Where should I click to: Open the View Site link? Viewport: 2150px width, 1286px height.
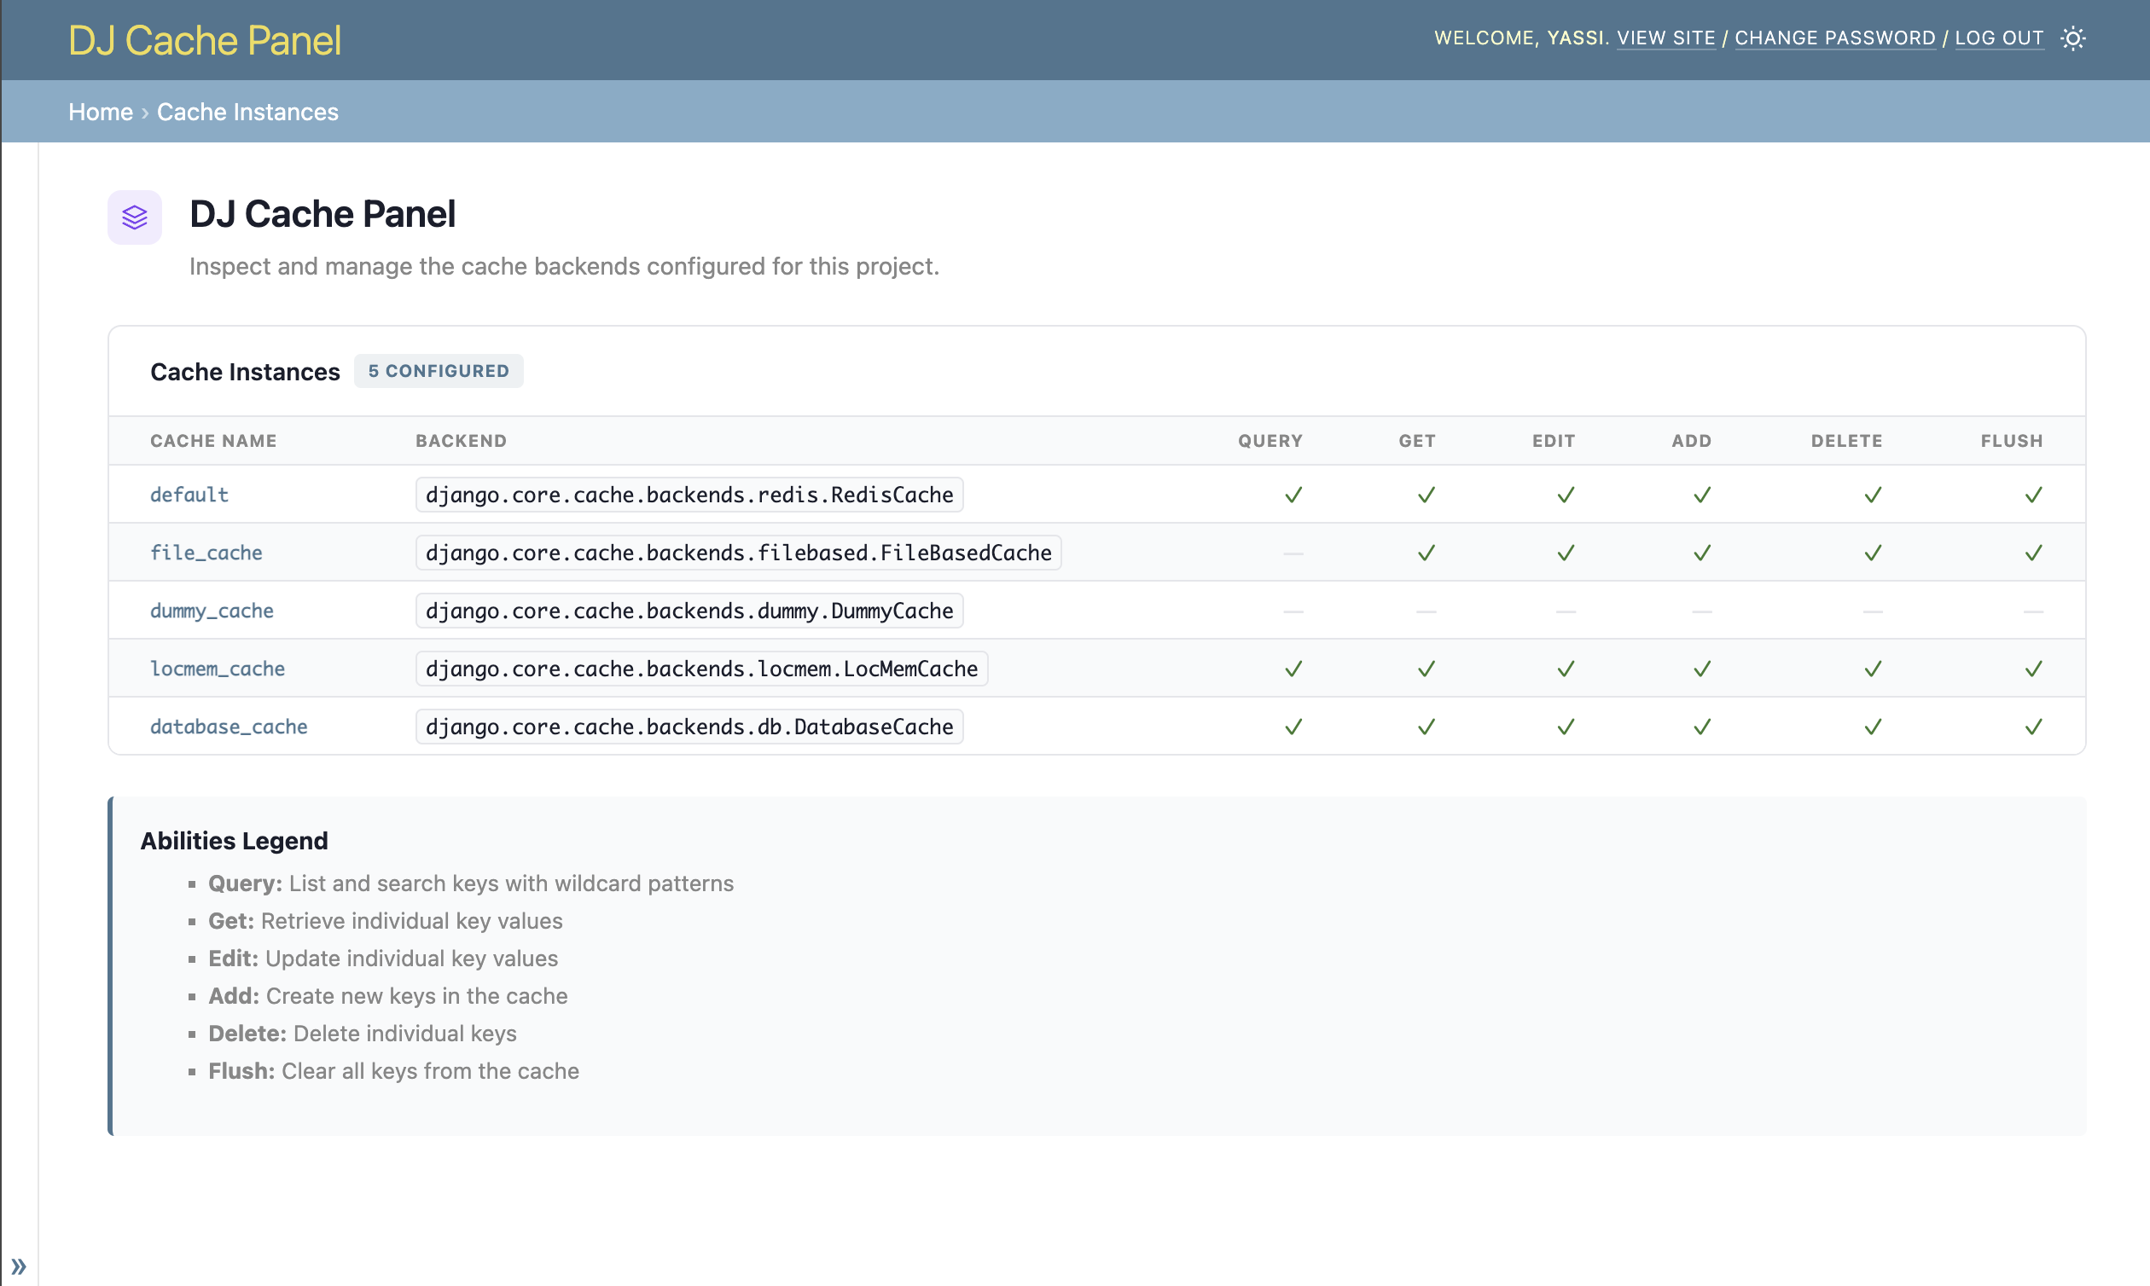[1666, 38]
